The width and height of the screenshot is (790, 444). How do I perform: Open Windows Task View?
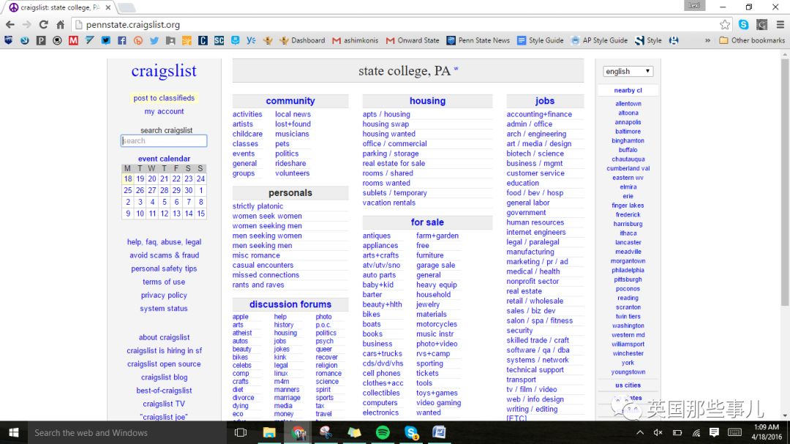pyautogui.click(x=240, y=432)
